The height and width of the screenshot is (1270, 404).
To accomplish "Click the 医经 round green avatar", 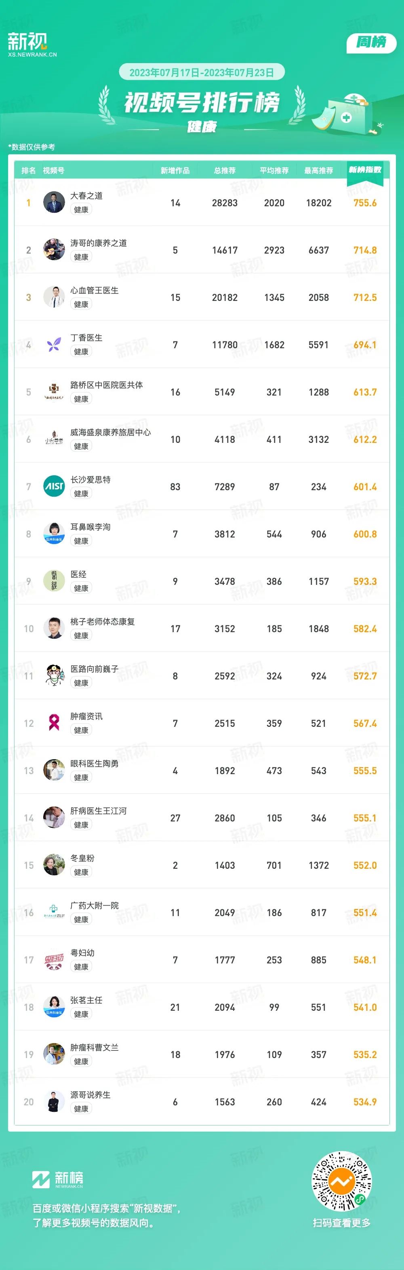I will [x=54, y=581].
